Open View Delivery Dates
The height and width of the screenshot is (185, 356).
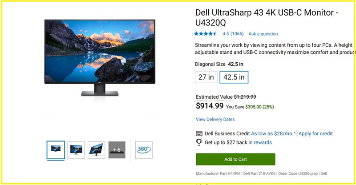tap(215, 119)
